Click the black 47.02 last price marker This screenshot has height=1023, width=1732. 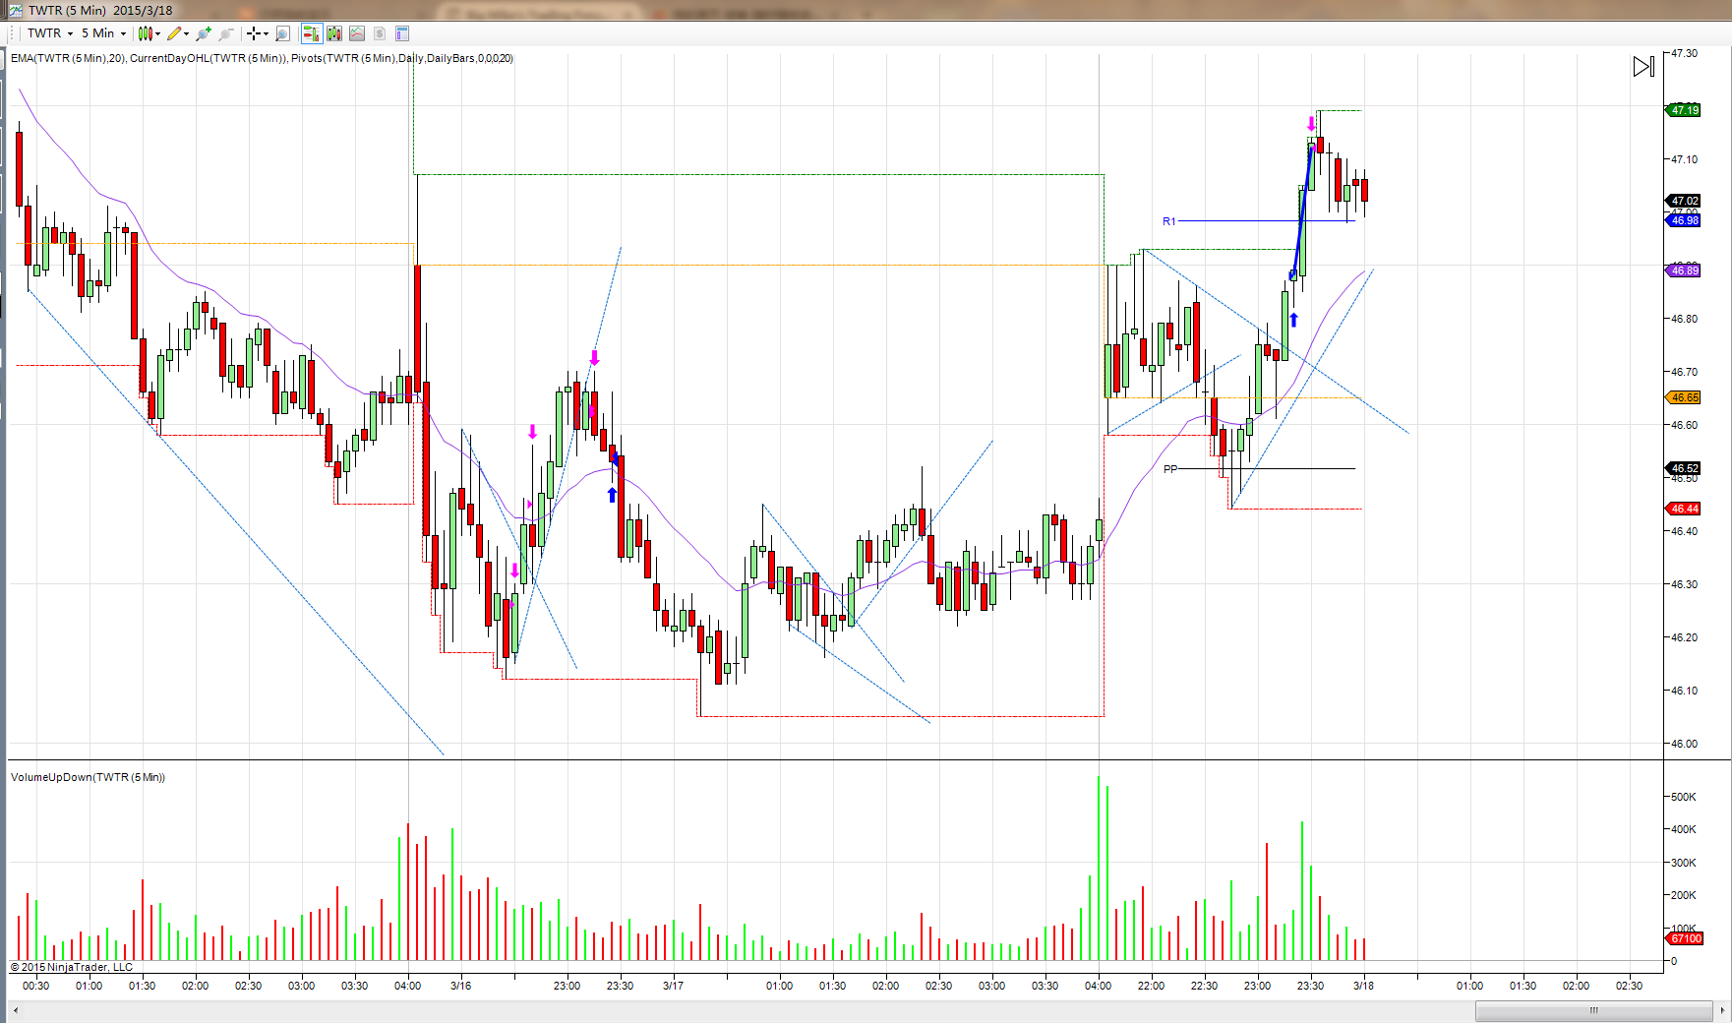point(1683,201)
